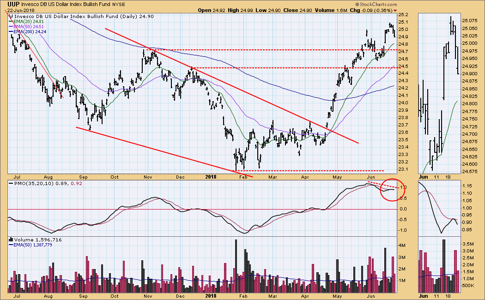This screenshot has height=300, width=485.
Task: Click the 1.15 label on the zoomed PMO panel
Action: point(467,186)
